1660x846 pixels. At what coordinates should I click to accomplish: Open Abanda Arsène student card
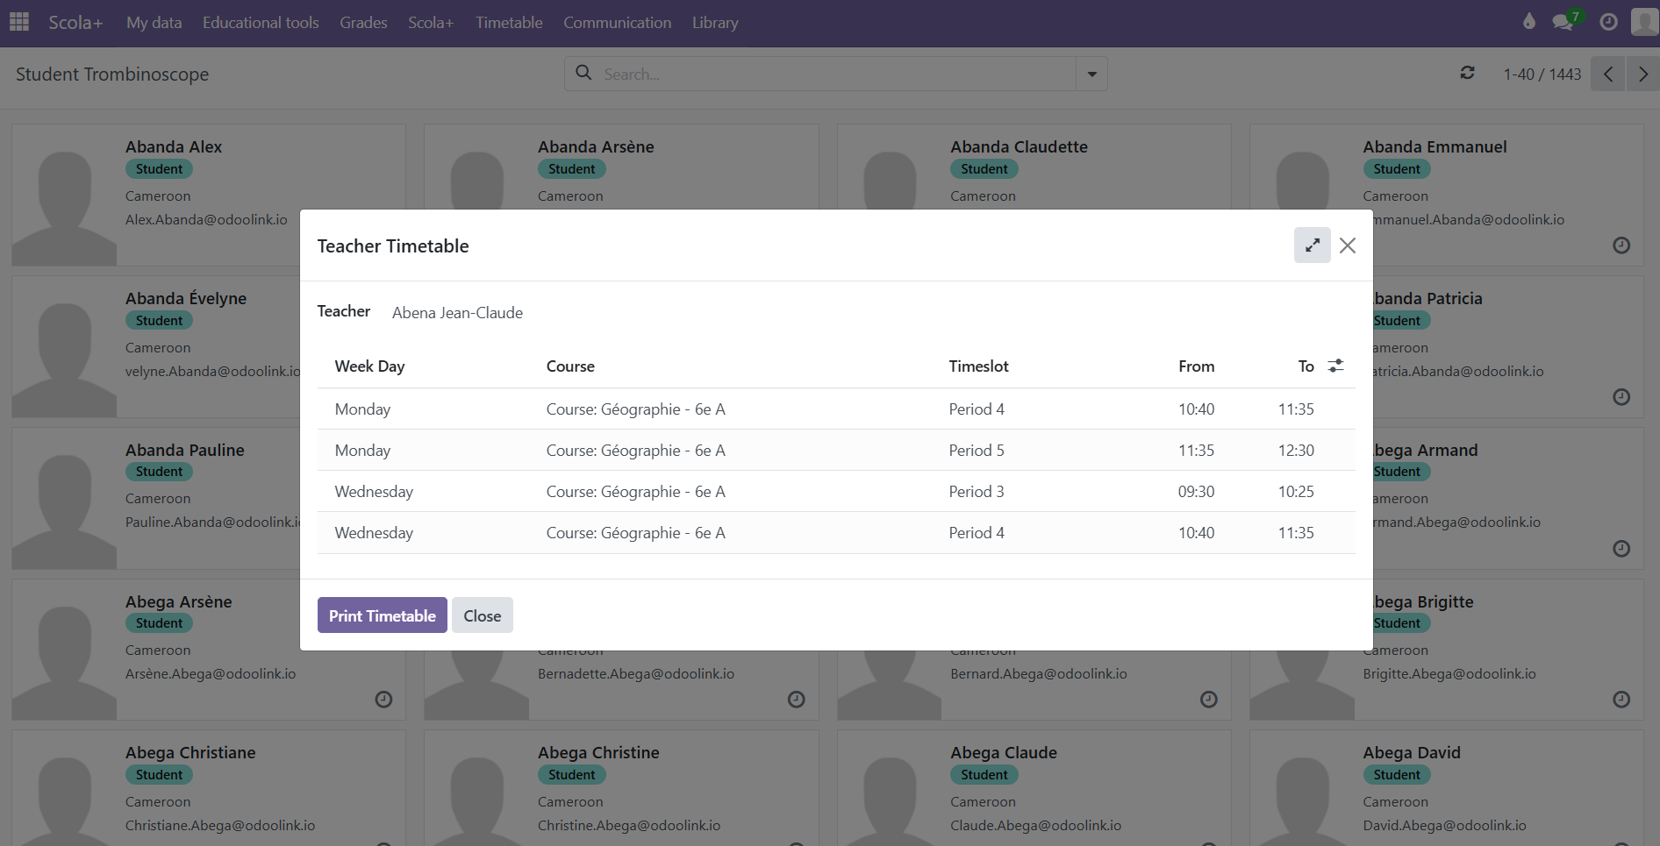621,167
